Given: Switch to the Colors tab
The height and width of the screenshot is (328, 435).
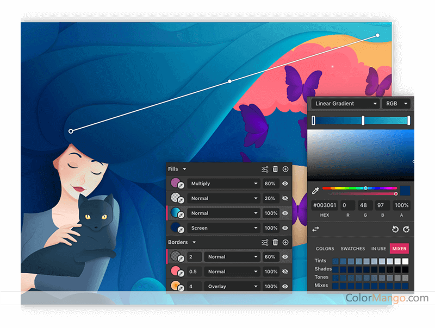Looking at the screenshot, I should (325, 249).
